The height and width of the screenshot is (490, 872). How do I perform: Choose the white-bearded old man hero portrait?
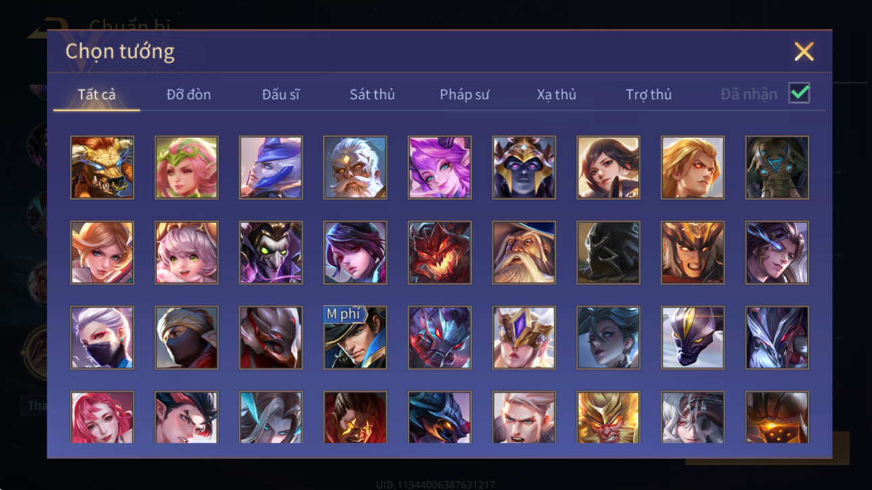(x=355, y=168)
